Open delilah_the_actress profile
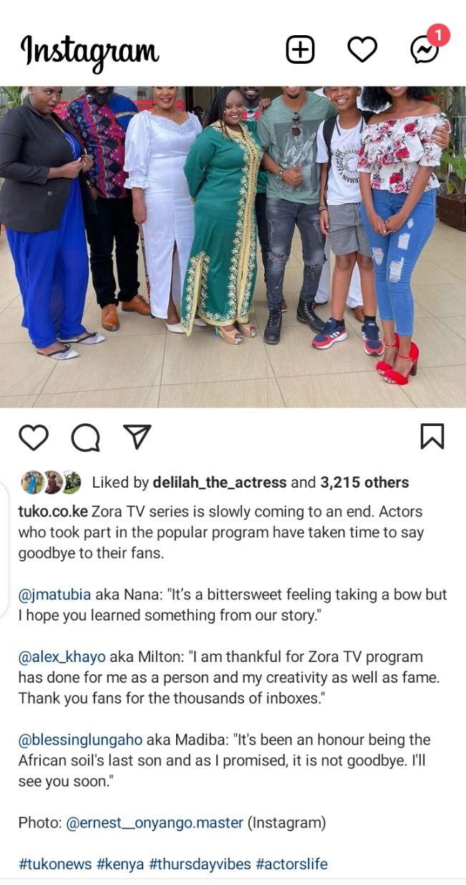The image size is (466, 885). 220,483
